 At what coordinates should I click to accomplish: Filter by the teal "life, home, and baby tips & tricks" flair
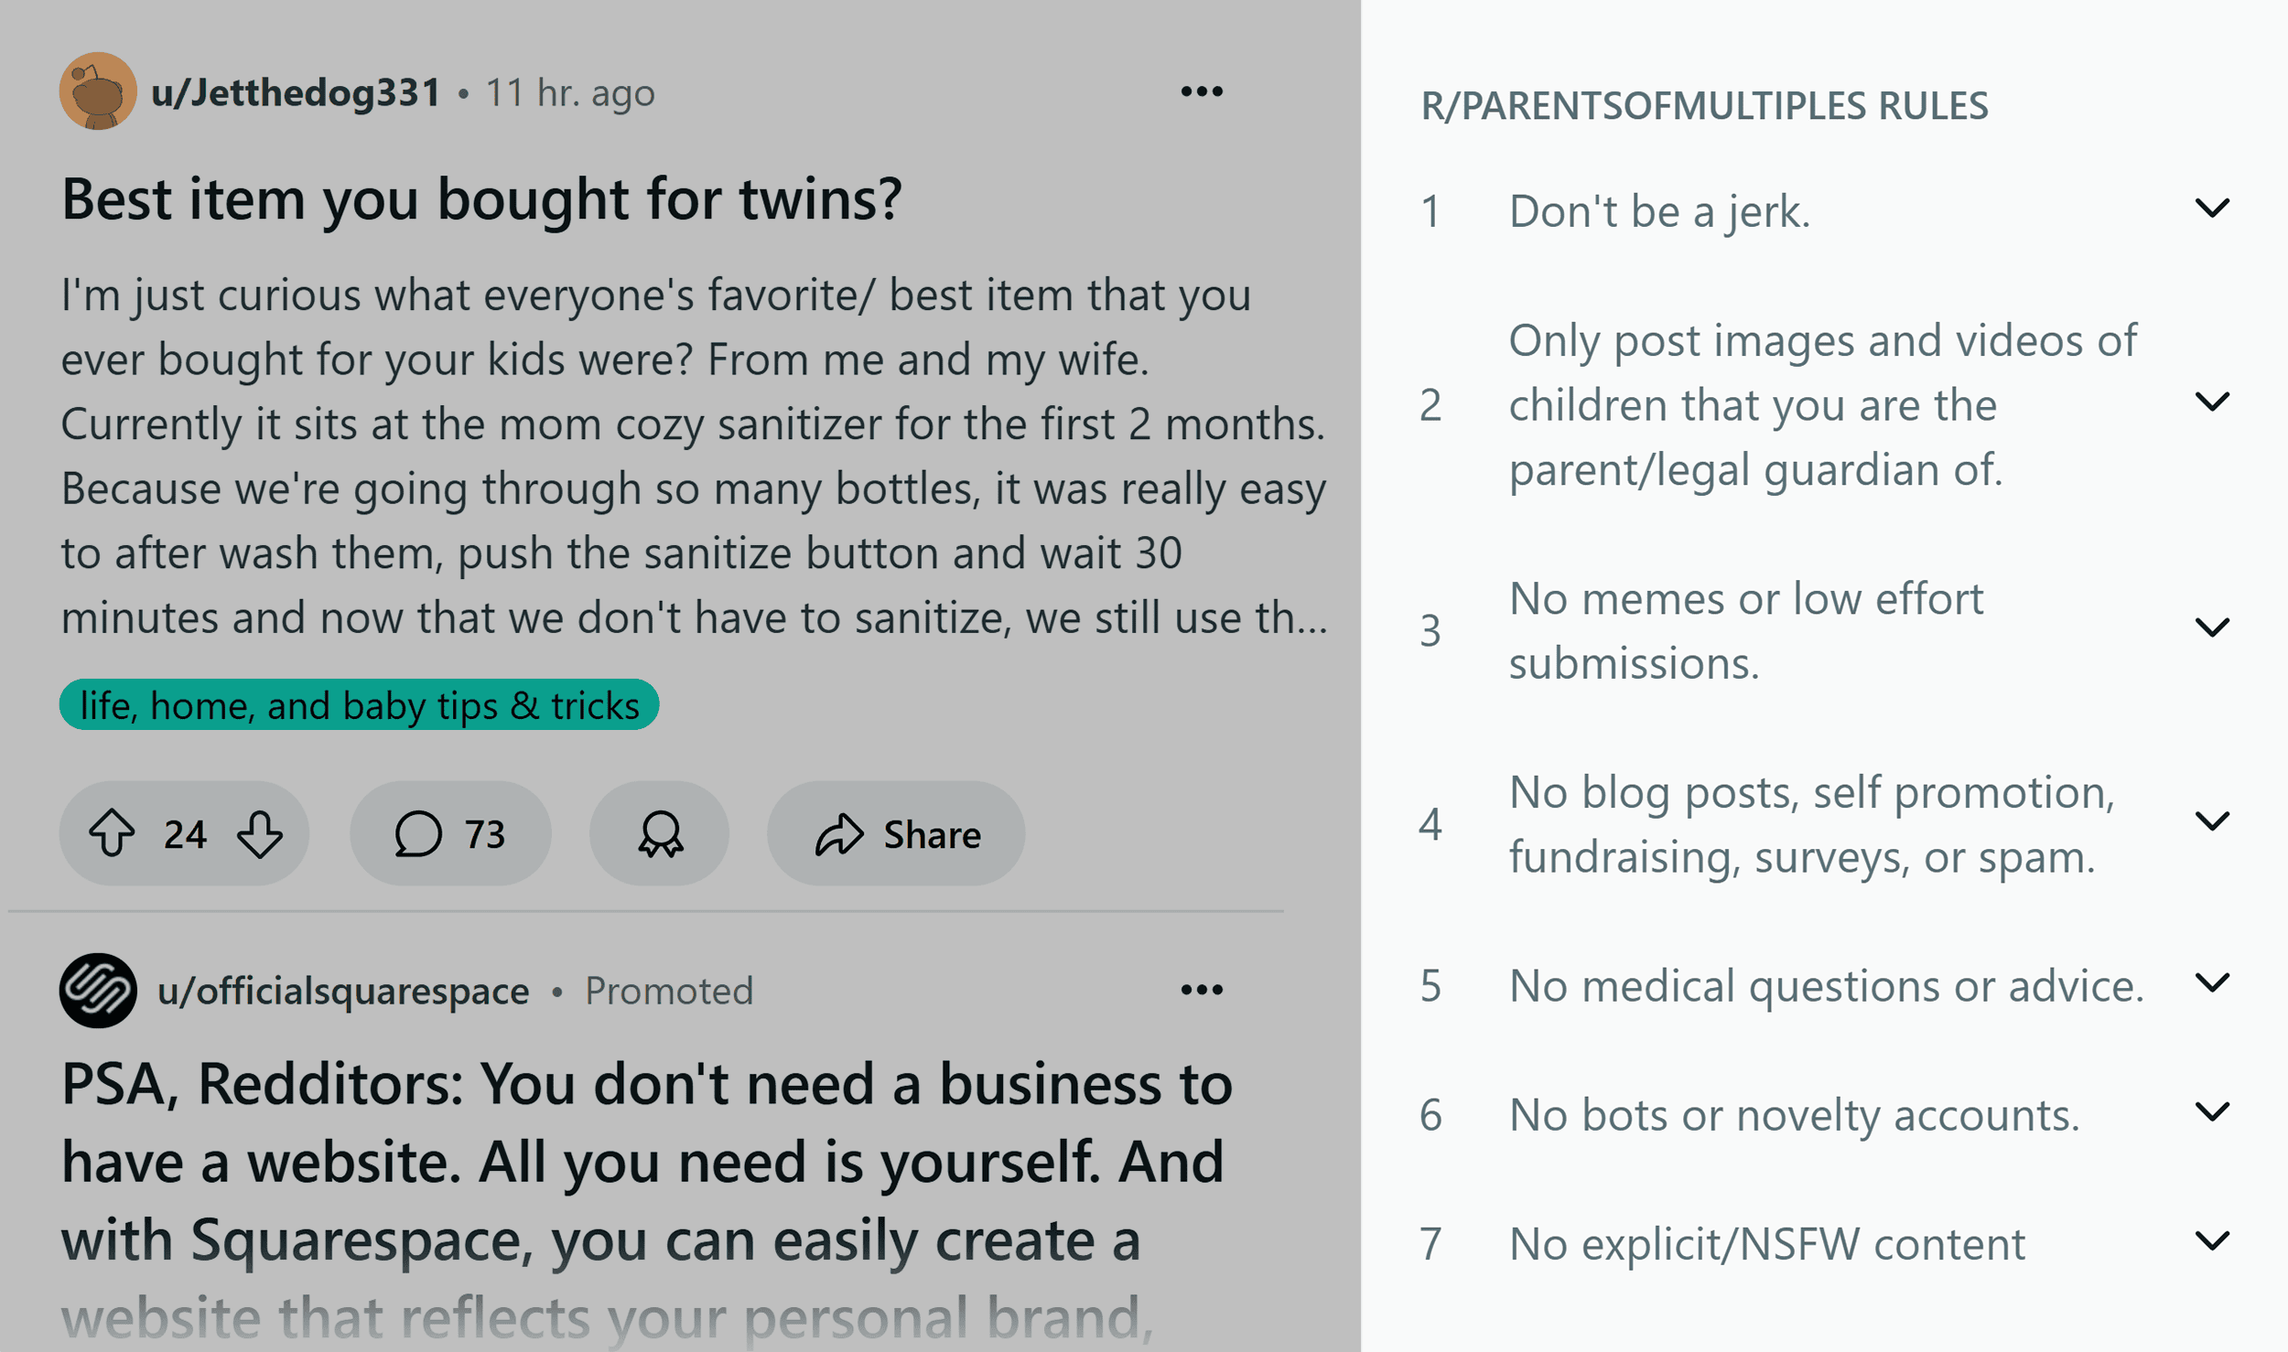tap(359, 705)
